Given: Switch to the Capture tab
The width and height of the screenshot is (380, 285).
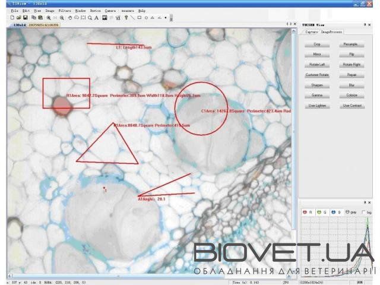Looking at the screenshot, I should click(x=311, y=31).
